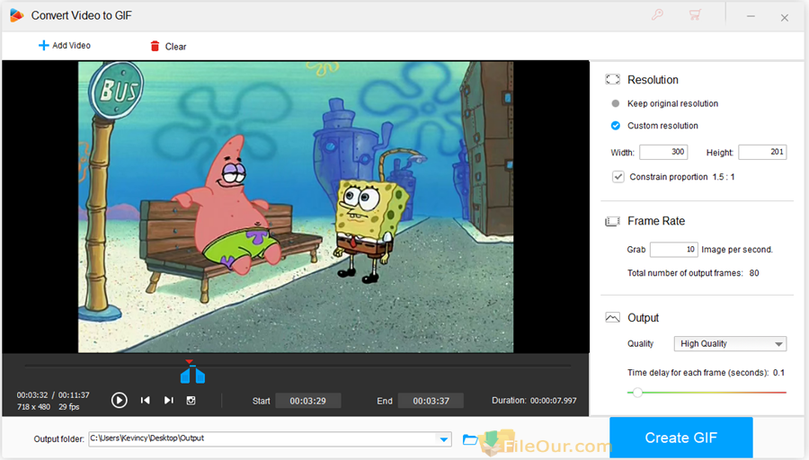Click the app logo in title bar
The width and height of the screenshot is (809, 460).
tap(16, 15)
